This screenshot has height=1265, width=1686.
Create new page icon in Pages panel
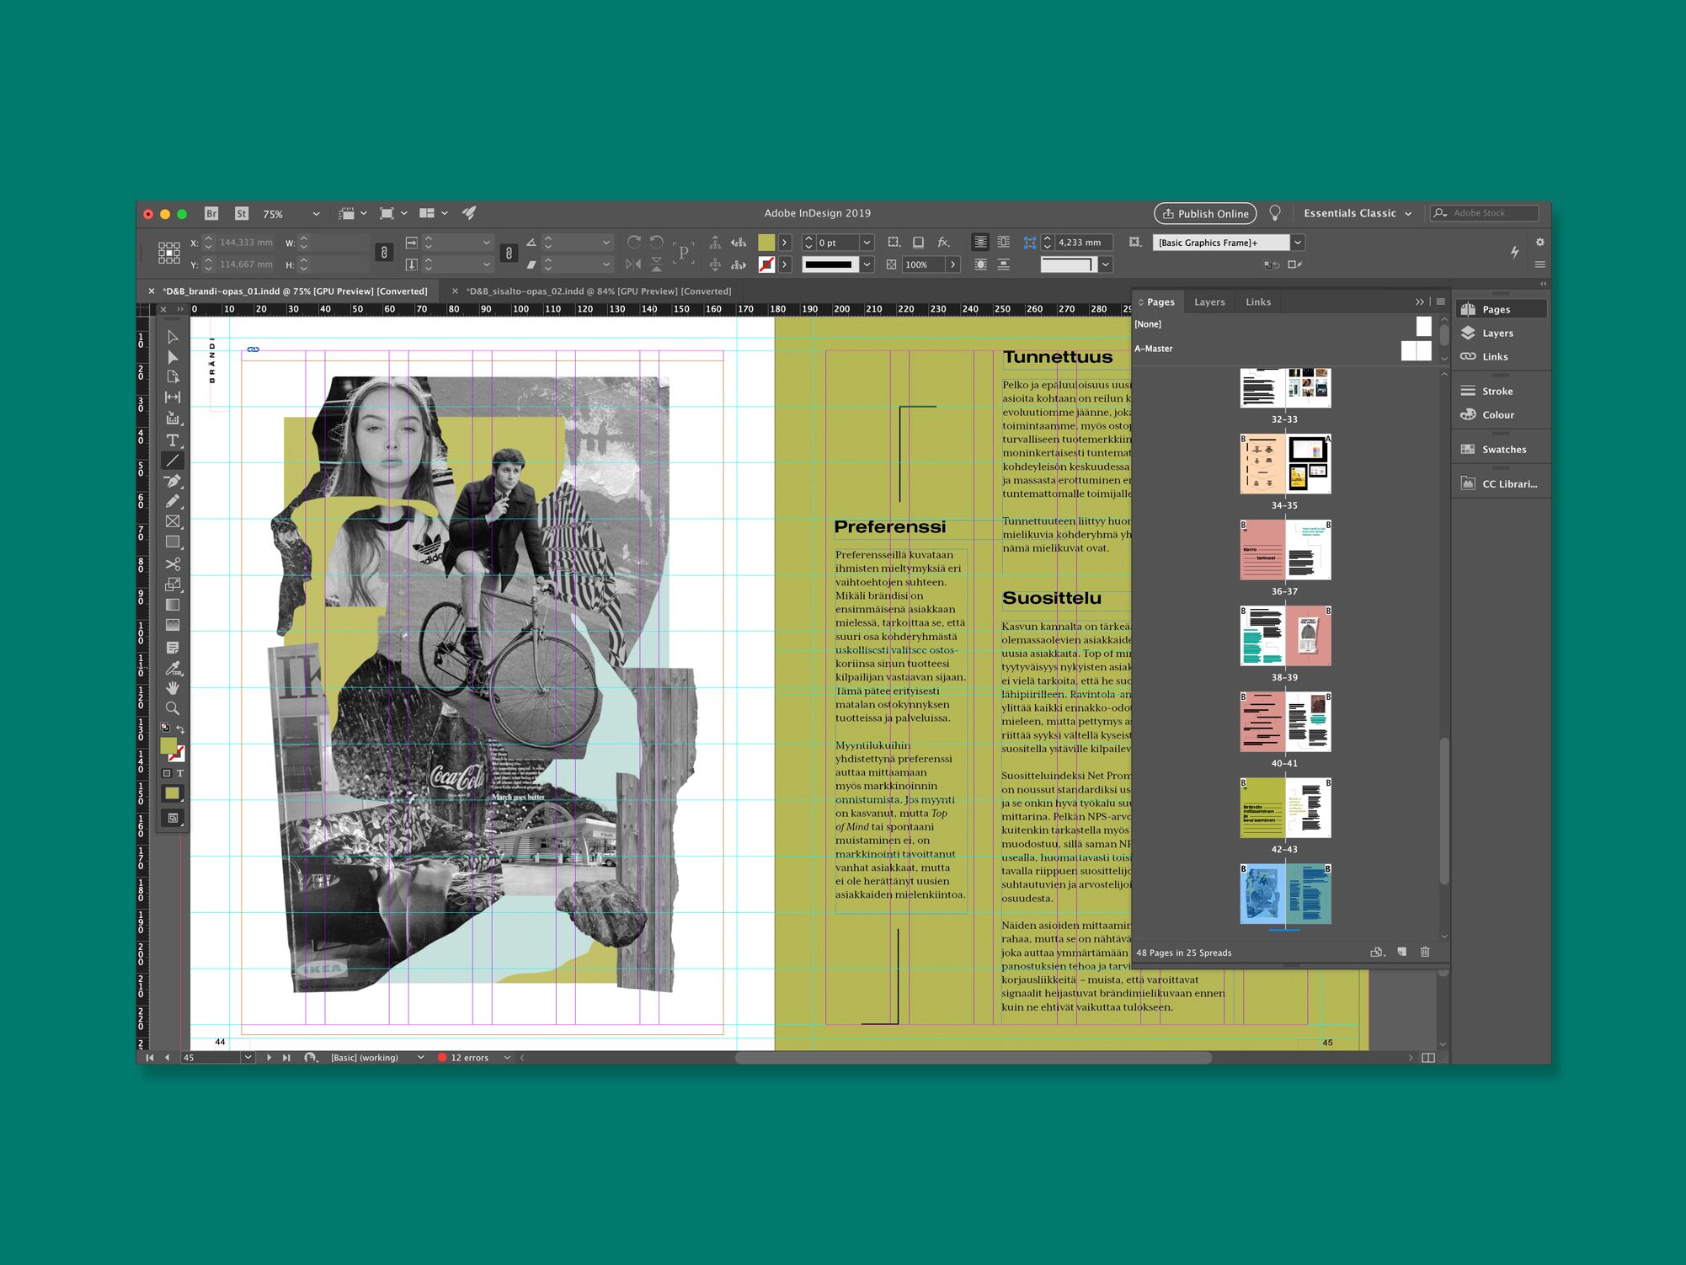[1401, 952]
